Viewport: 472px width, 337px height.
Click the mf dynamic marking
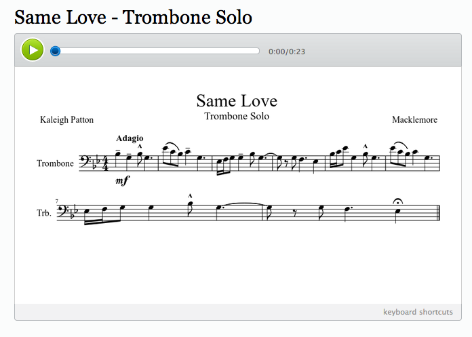pyautogui.click(x=122, y=180)
